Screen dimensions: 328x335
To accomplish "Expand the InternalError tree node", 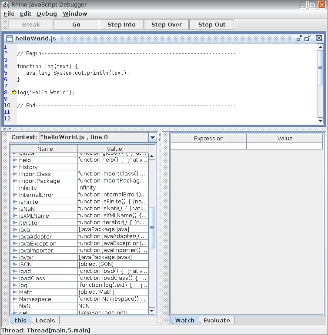I will point(14,195).
